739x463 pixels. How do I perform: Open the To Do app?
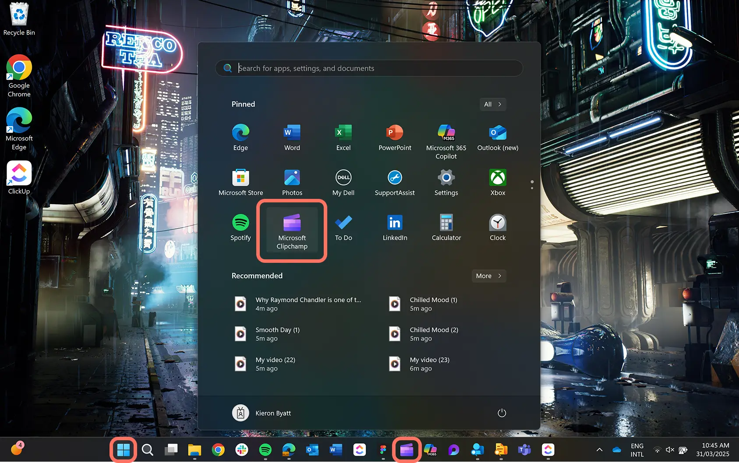[x=343, y=228]
